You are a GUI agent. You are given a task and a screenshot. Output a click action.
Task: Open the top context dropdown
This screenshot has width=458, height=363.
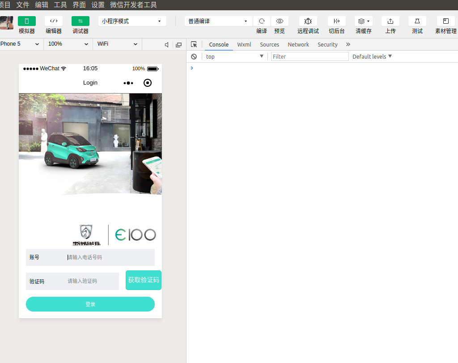pyautogui.click(x=234, y=56)
